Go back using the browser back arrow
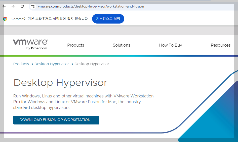238x142 pixels. (4, 6)
